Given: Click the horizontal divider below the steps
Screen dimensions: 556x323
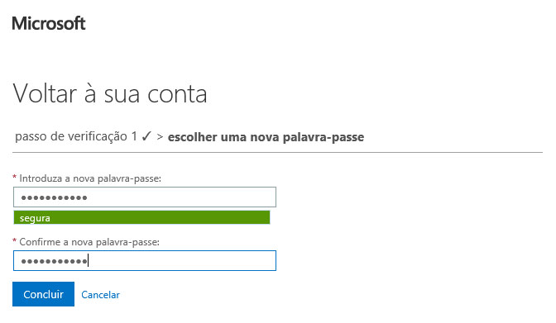Looking at the screenshot, I should 278,152.
